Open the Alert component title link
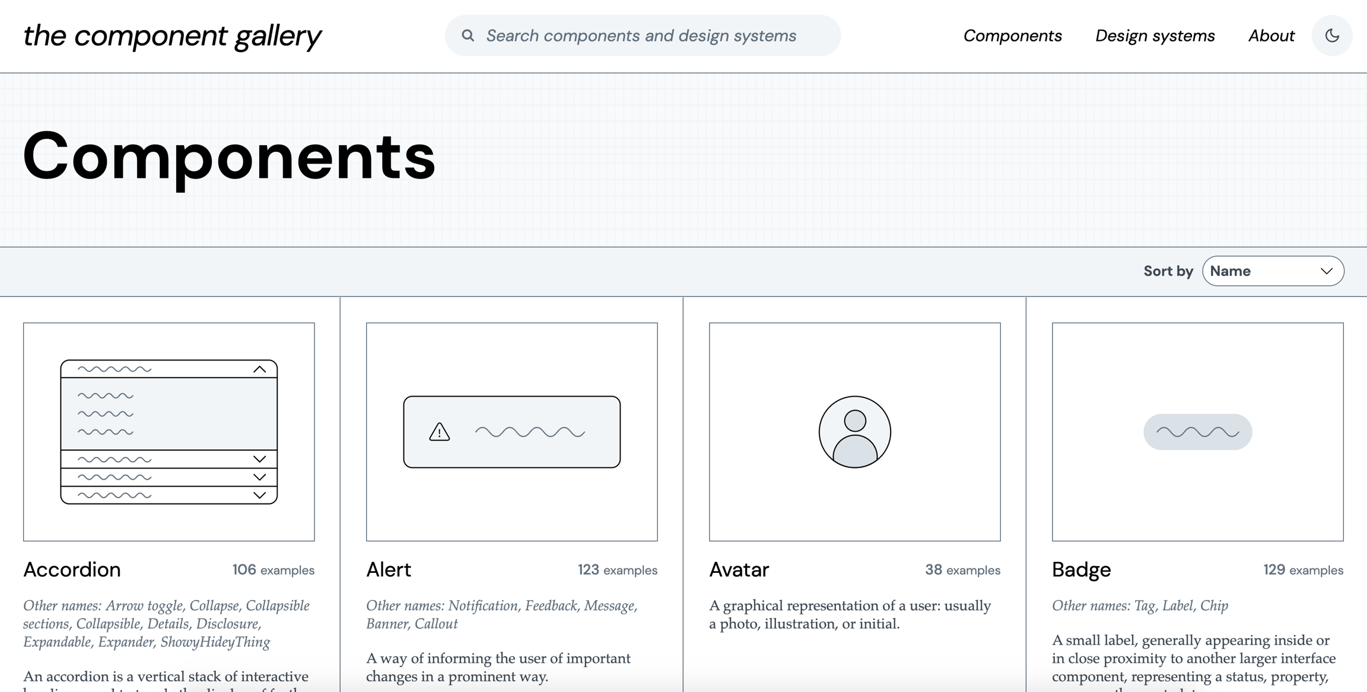 pyautogui.click(x=389, y=569)
